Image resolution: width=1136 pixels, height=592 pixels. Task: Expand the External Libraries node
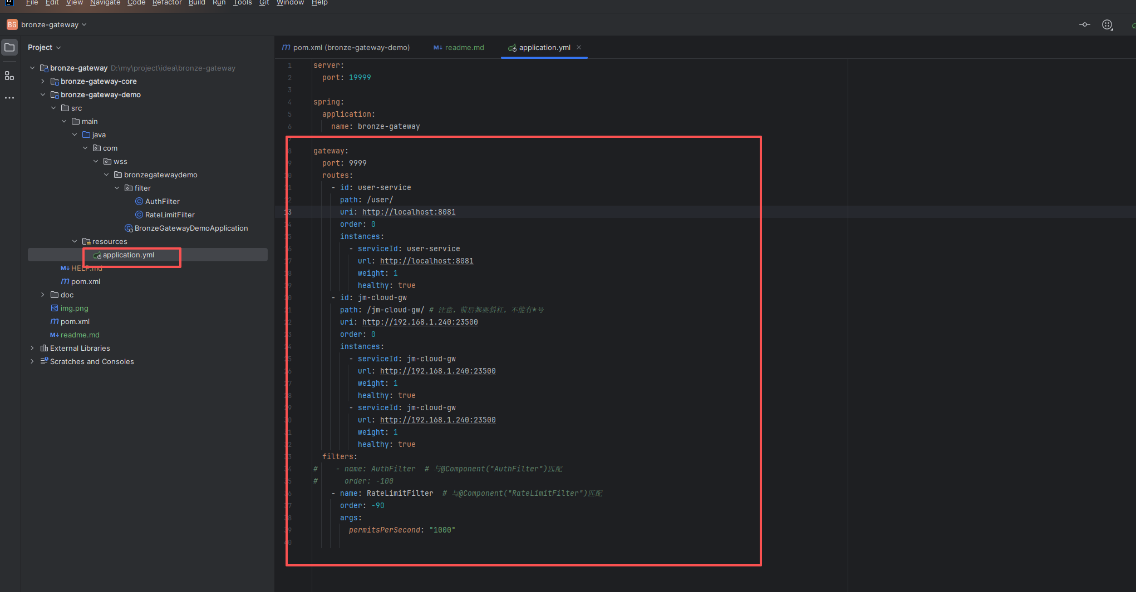click(x=32, y=348)
